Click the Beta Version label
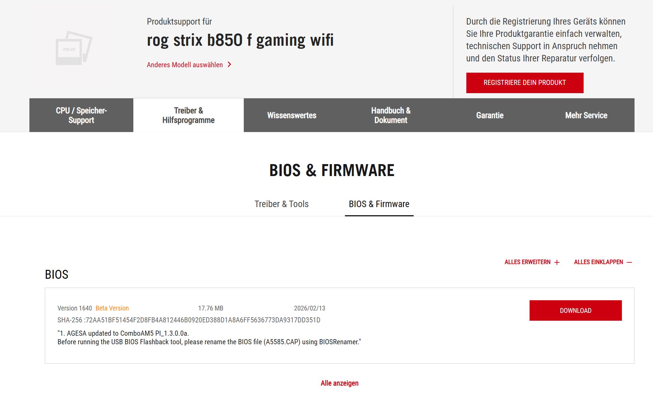The image size is (653, 406). 112,308
